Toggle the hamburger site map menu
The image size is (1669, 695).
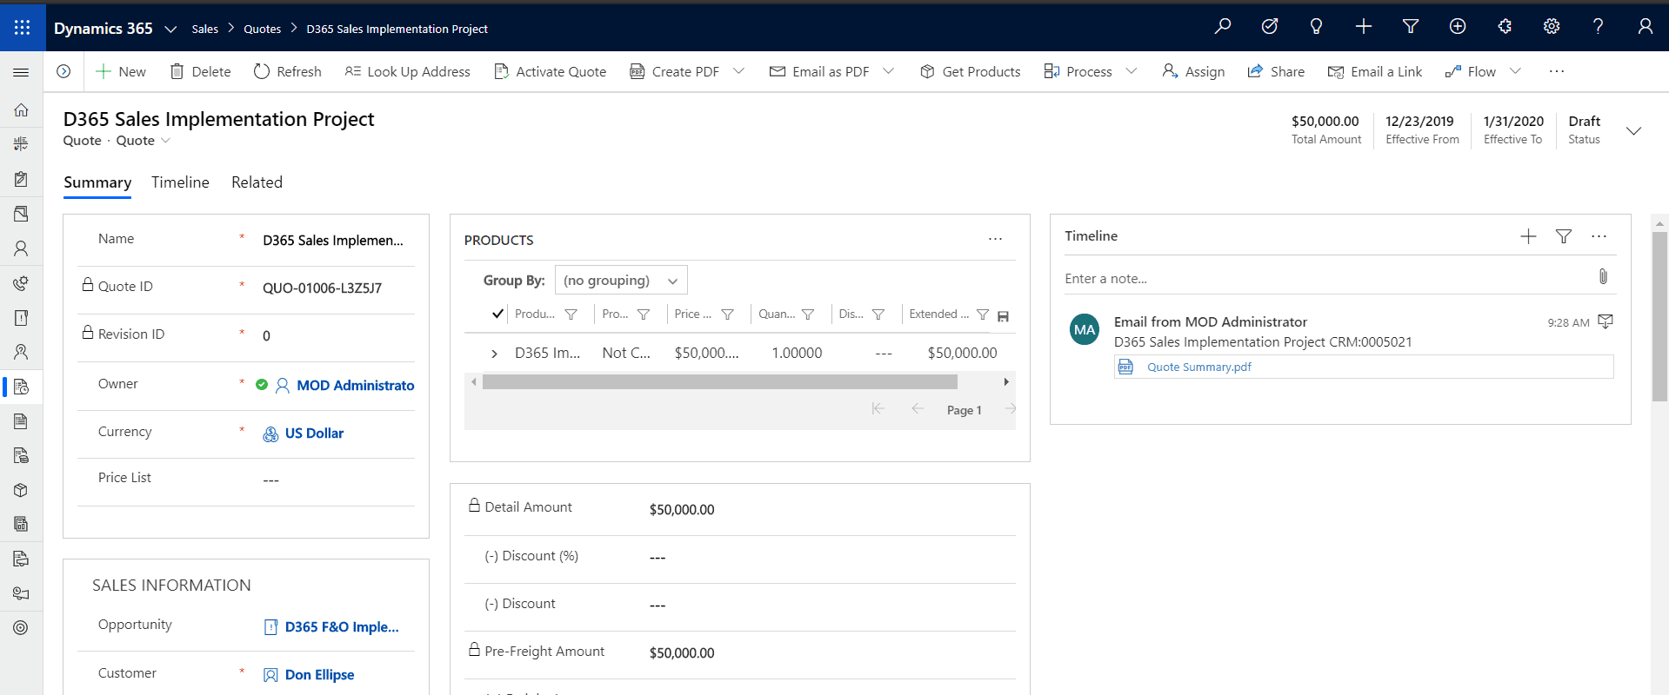tap(21, 72)
